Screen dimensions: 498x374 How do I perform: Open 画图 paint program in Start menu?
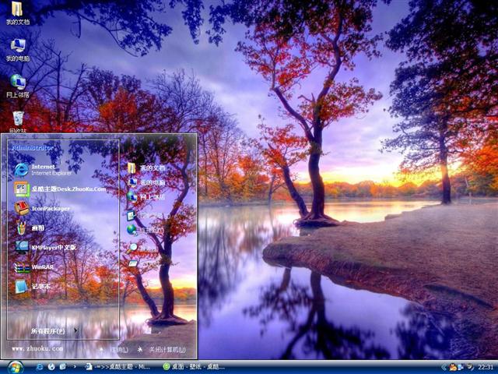tap(30, 228)
